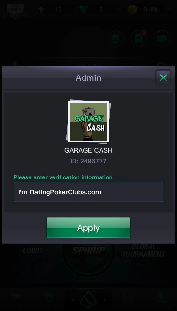Tap the club ID 2496777 text

pyautogui.click(x=88, y=161)
